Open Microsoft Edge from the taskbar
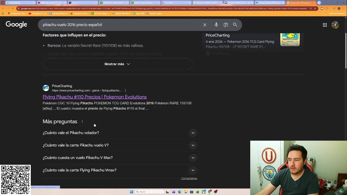This screenshot has width=347, height=195. (179, 192)
